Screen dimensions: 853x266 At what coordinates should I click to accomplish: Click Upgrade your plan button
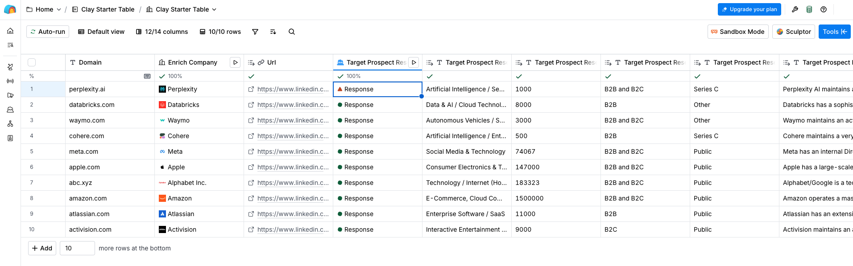pos(749,9)
